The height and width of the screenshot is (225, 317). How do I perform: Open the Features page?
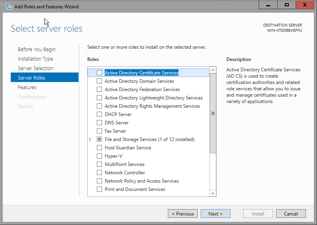click(x=27, y=88)
